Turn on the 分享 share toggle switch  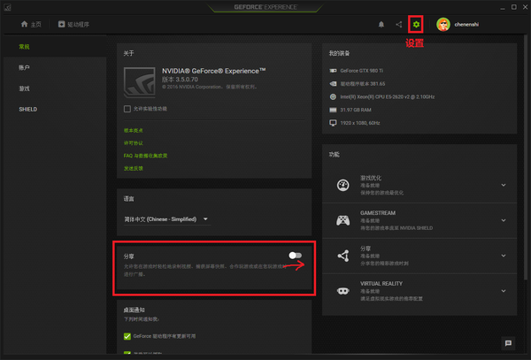pos(295,256)
